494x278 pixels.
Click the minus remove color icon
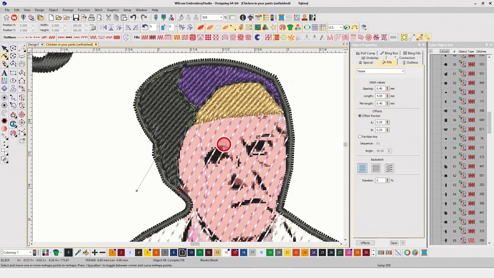(x=102, y=253)
